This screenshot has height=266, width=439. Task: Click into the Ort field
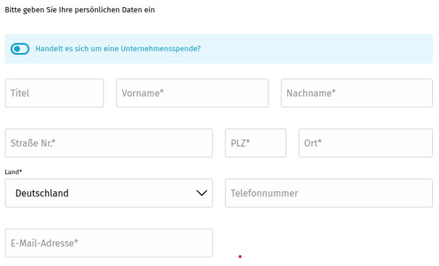point(365,143)
